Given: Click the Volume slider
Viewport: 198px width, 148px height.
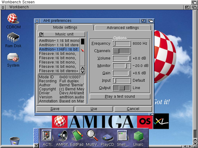Looking at the screenshot, I should pos(122,58).
